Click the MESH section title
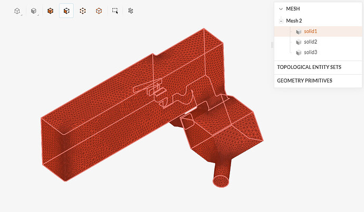The height and width of the screenshot is (212, 364). point(293,9)
